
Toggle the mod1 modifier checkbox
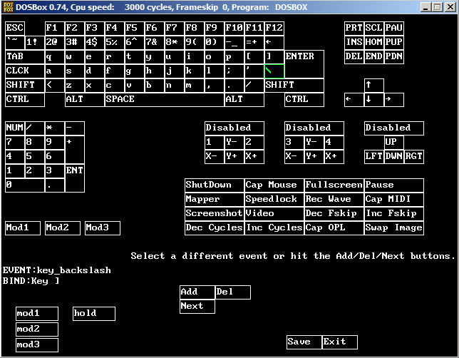[x=37, y=314]
